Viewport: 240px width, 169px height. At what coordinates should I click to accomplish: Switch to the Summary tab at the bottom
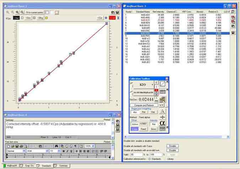[63, 166]
